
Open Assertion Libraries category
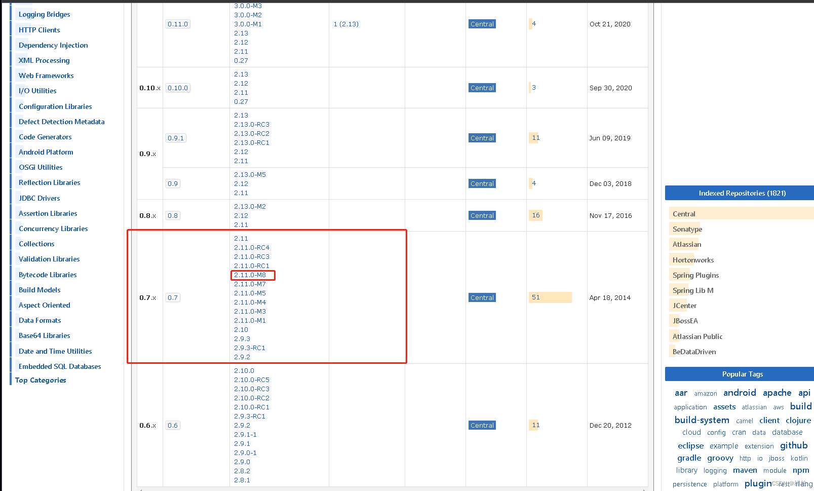(48, 213)
